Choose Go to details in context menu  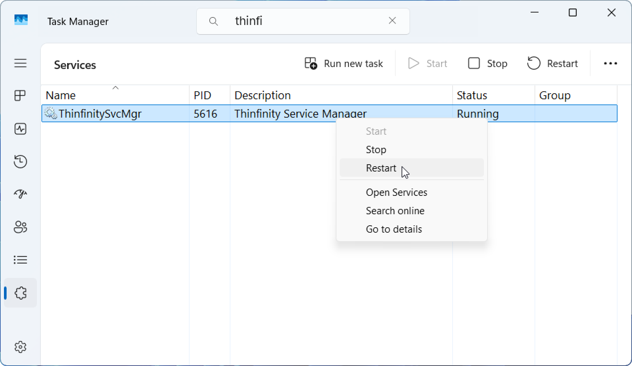pyautogui.click(x=411, y=229)
